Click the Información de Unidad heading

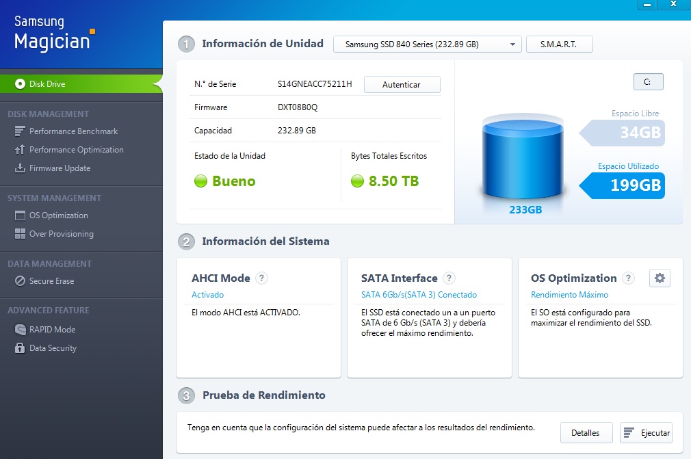[263, 44]
